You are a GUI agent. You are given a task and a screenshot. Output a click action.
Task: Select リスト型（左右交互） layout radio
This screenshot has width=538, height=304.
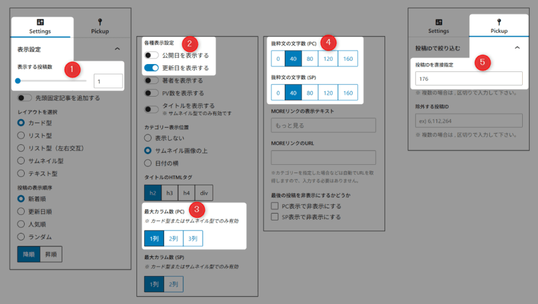21,148
